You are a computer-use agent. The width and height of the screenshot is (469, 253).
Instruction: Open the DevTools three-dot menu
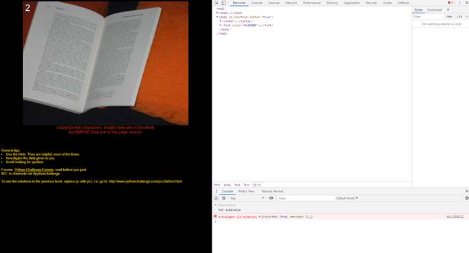460,3
